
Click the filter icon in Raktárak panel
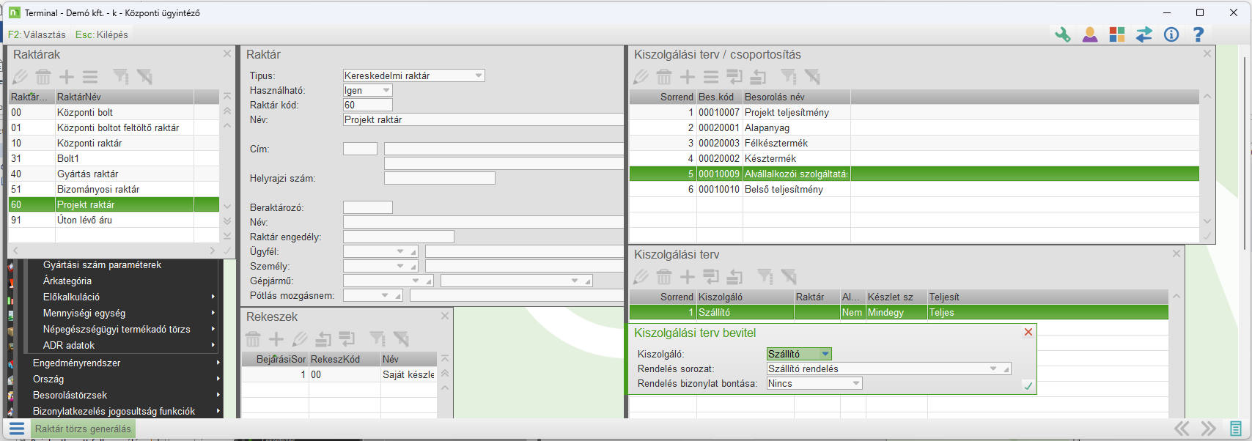point(120,77)
